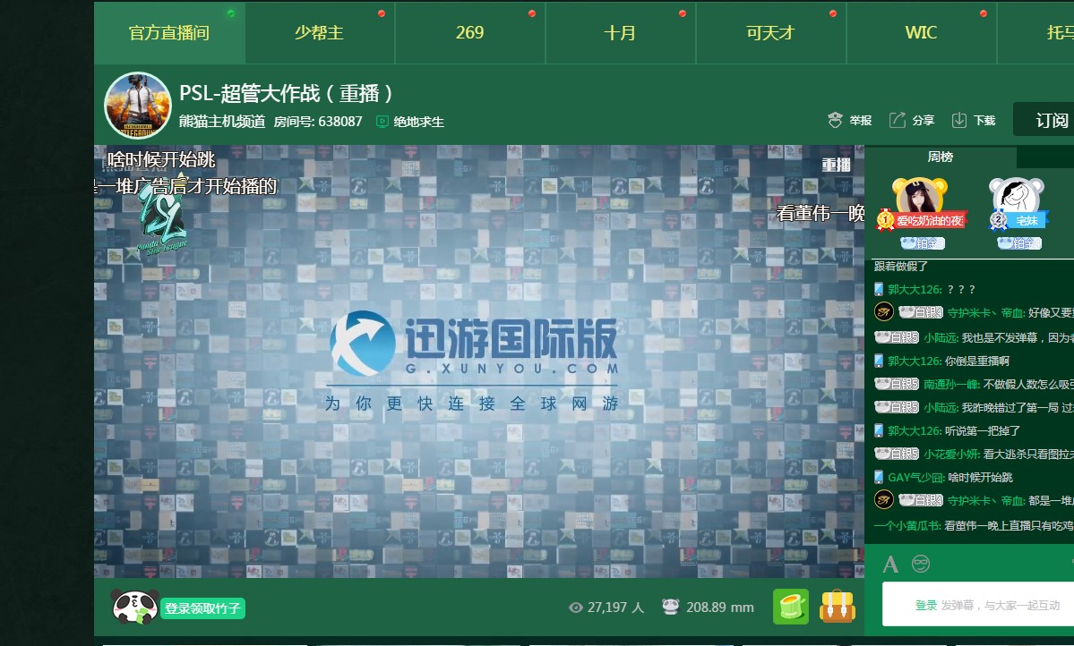Viewport: 1074px width, 646px height.
Task: Select the 周榜 weekly ranking tab
Action: 941,157
